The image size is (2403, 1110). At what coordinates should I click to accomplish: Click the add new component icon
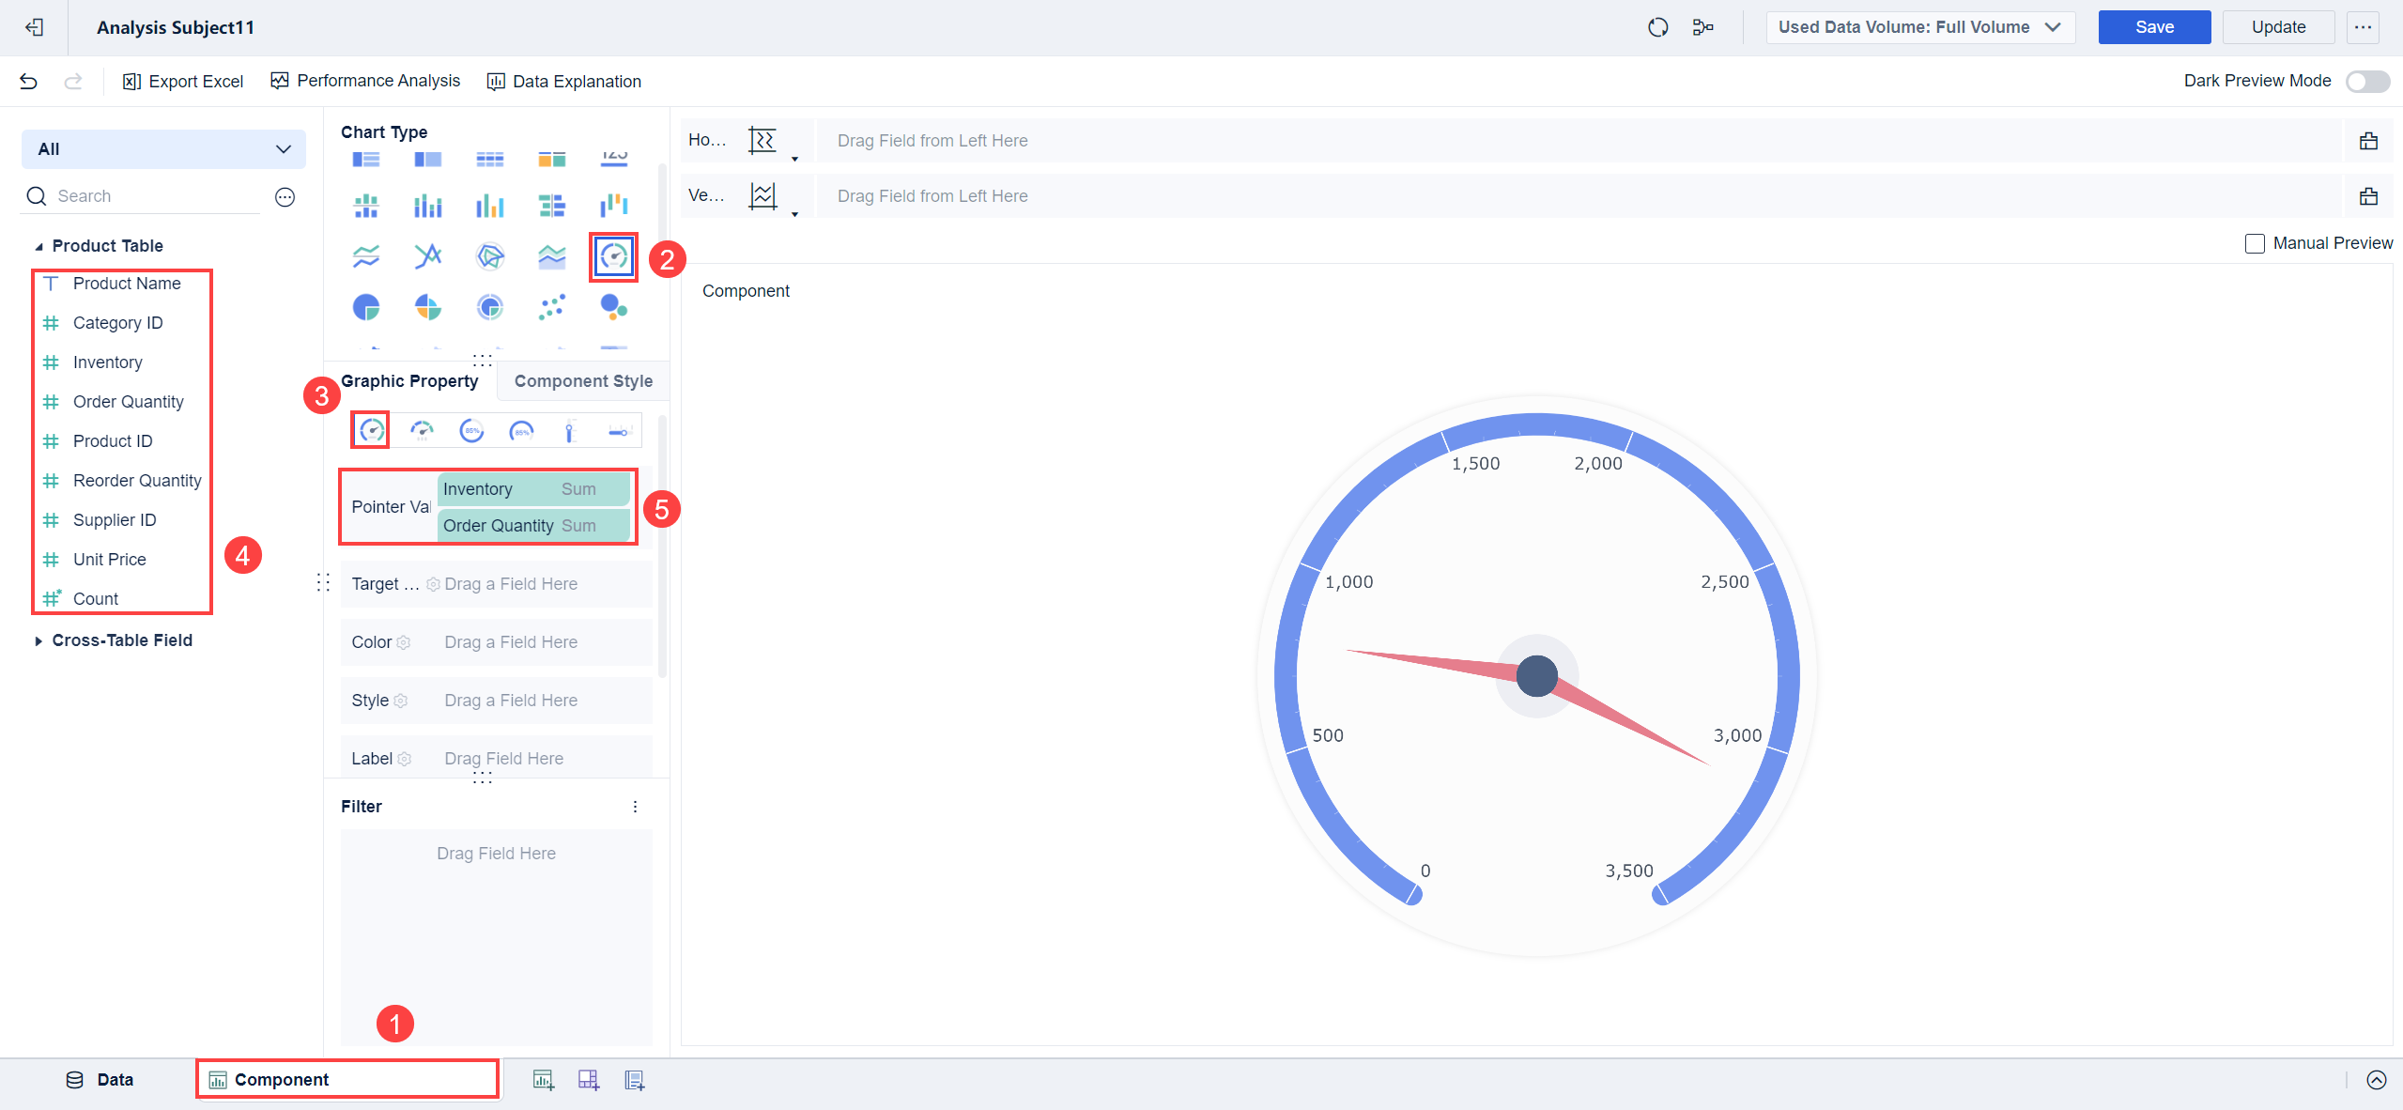543,1079
